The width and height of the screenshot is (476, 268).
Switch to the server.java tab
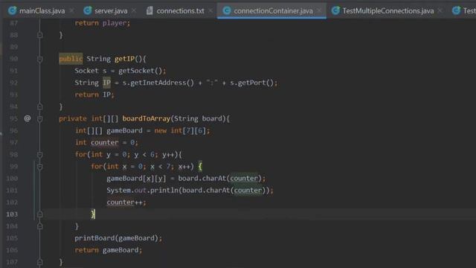point(111,11)
